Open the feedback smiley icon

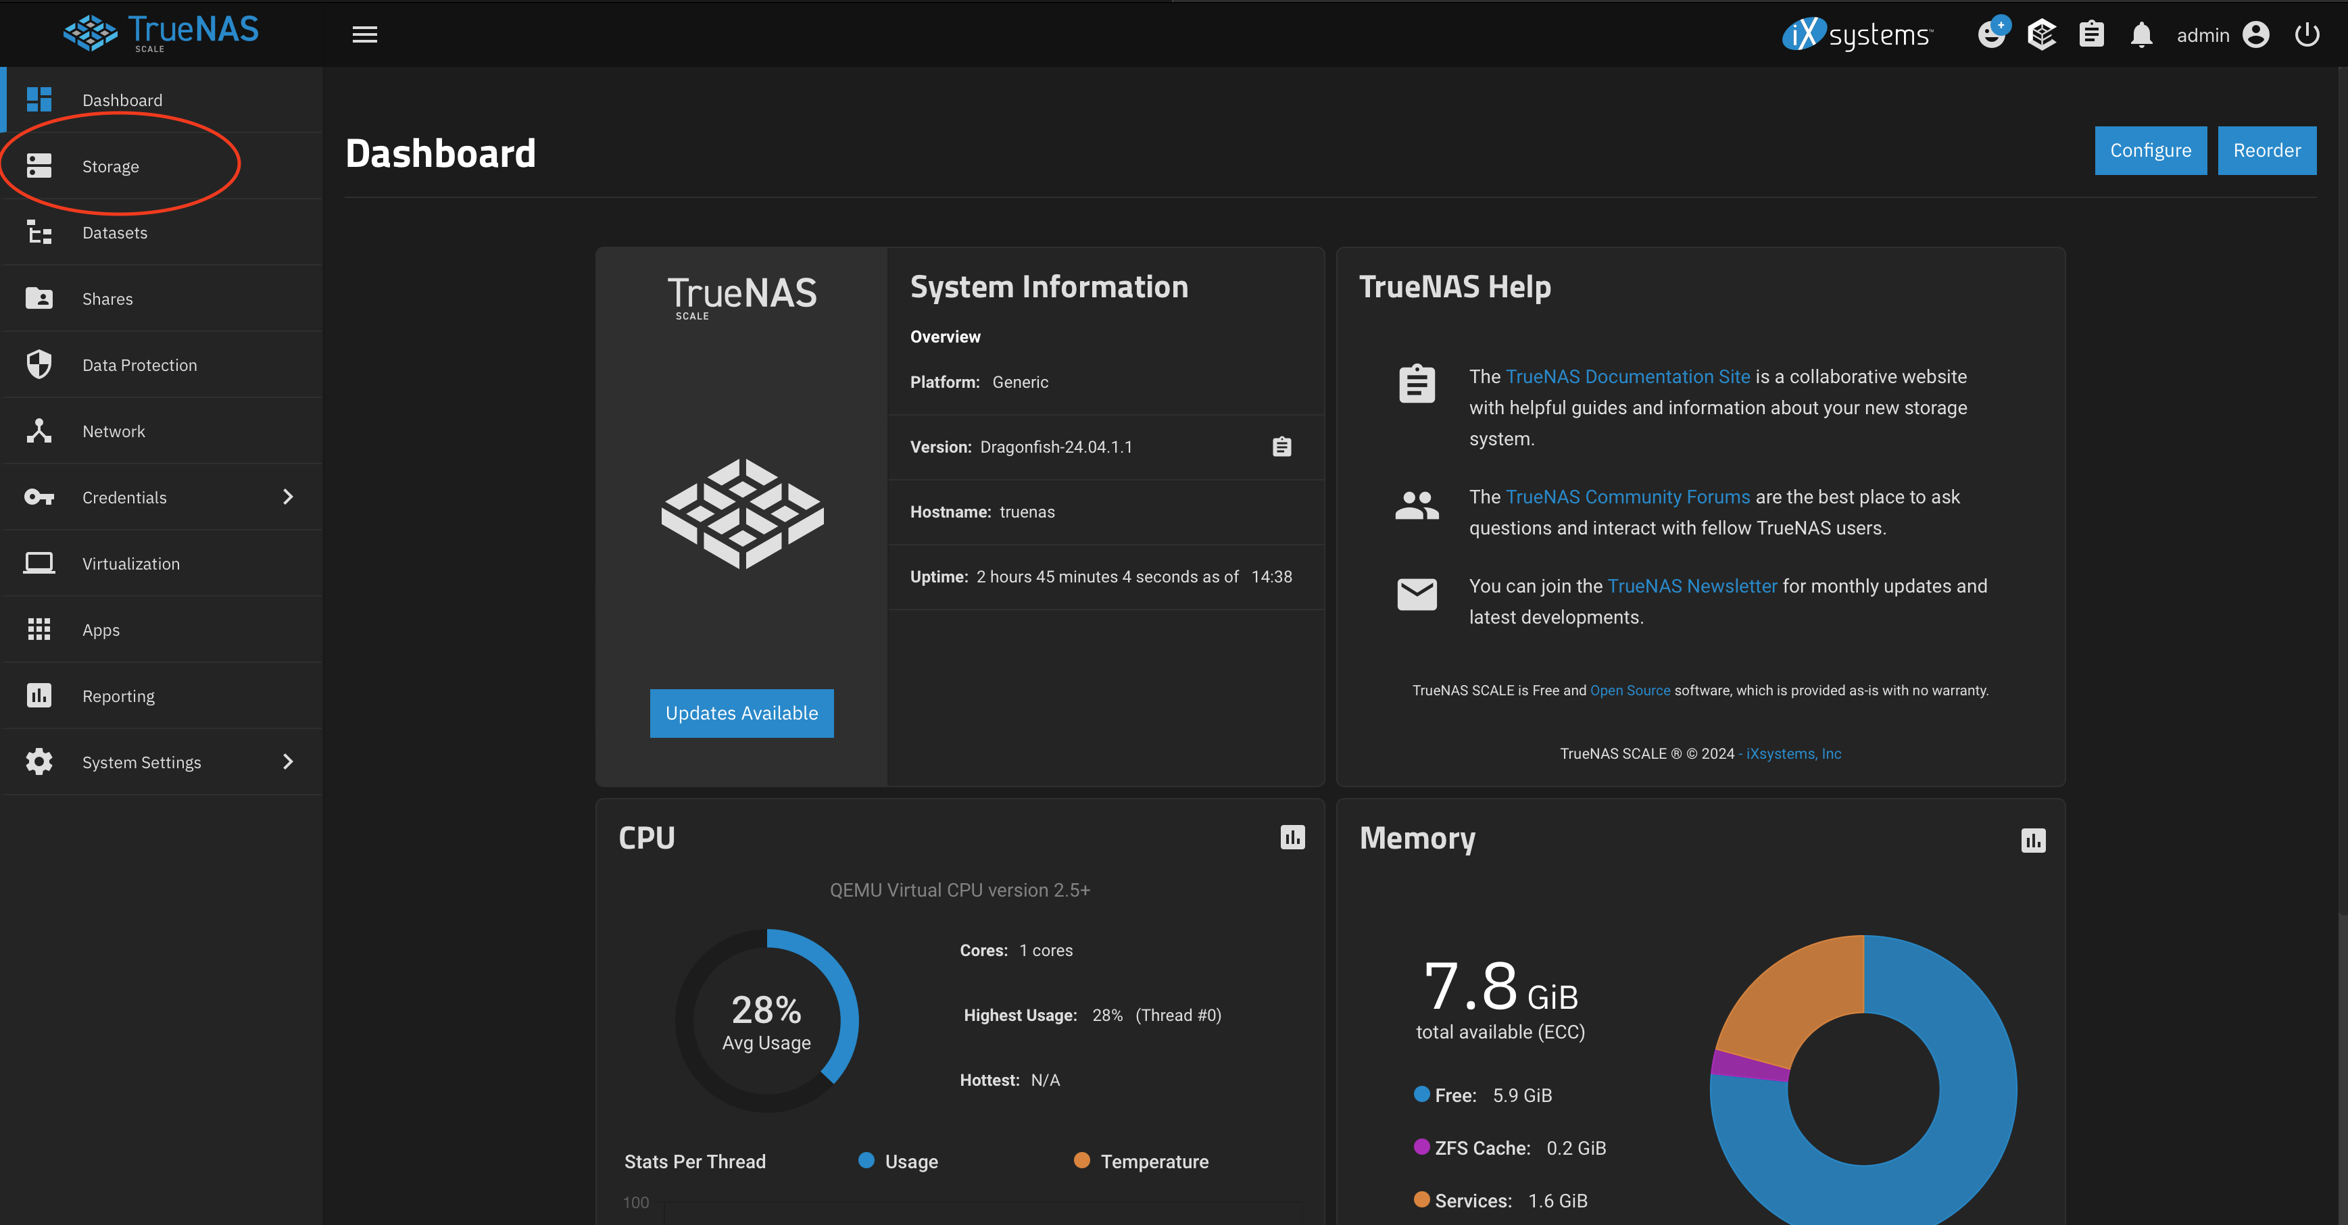click(1992, 34)
